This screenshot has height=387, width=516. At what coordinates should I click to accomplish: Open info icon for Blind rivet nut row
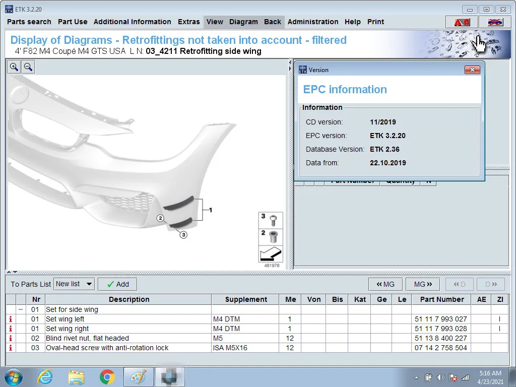[x=11, y=338]
